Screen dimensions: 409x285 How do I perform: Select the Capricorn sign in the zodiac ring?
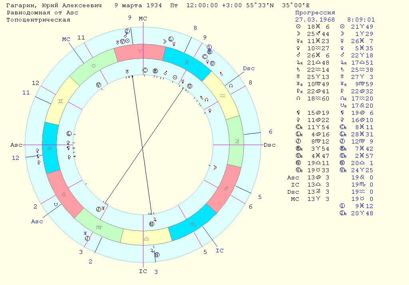click(x=237, y=142)
